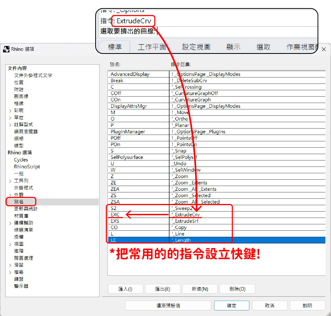
Task: Select the EXS alias cell
Action: pyautogui.click(x=138, y=221)
